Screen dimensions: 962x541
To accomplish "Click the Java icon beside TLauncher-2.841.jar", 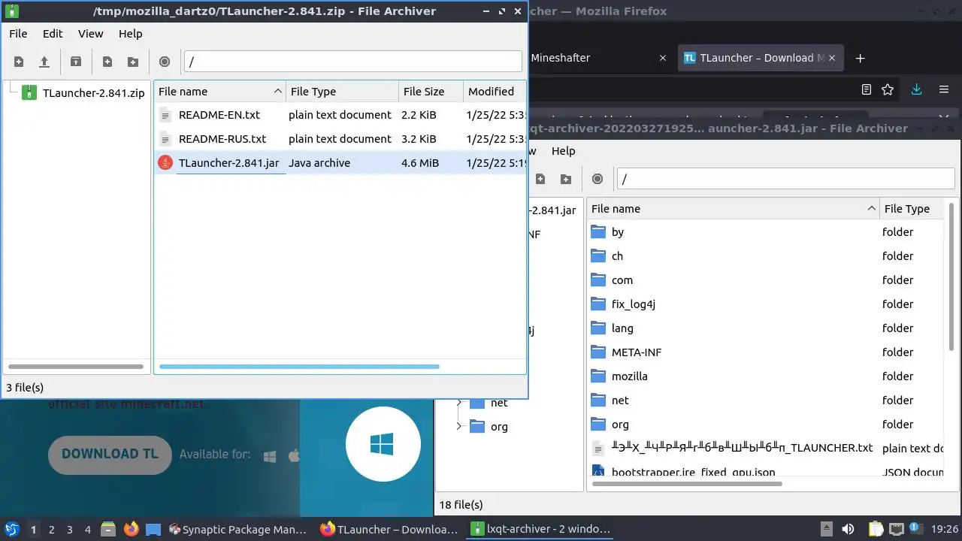I will coord(165,162).
